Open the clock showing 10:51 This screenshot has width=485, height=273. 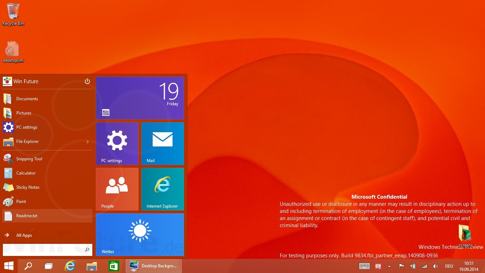(x=469, y=266)
